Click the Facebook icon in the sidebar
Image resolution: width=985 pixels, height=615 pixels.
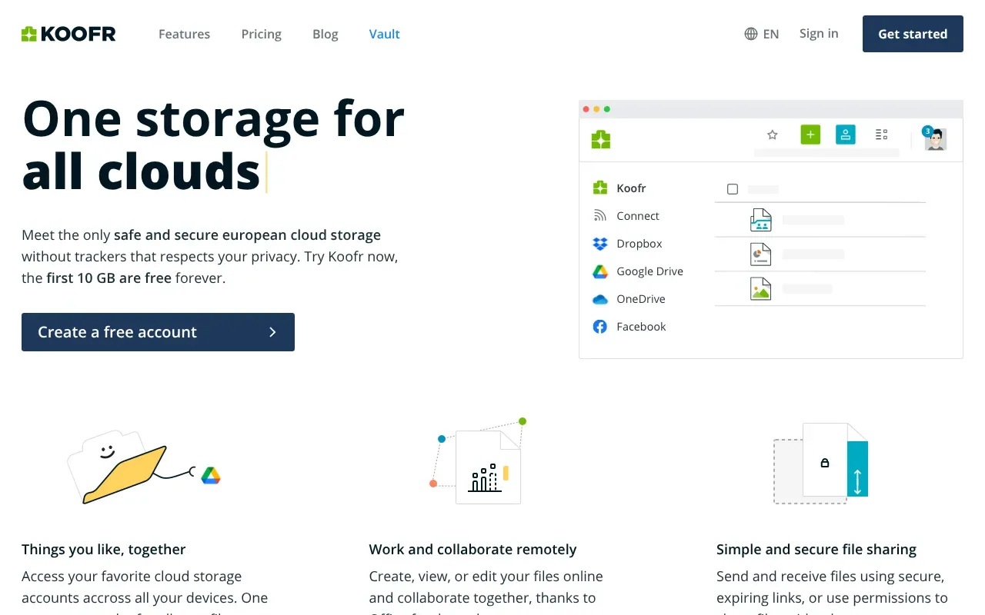coord(600,327)
